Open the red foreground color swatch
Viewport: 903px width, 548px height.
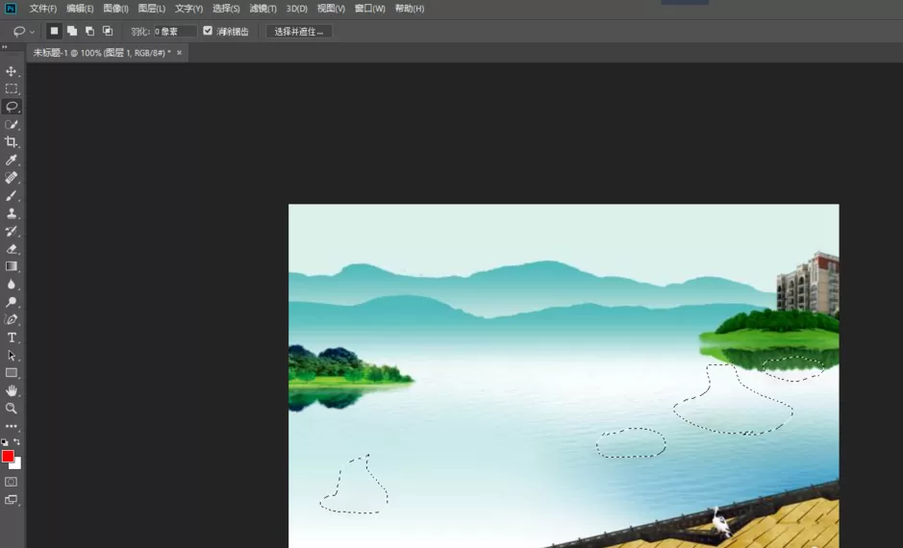pos(7,456)
